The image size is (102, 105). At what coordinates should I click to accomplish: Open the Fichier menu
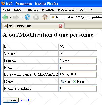click(x=6, y=10)
